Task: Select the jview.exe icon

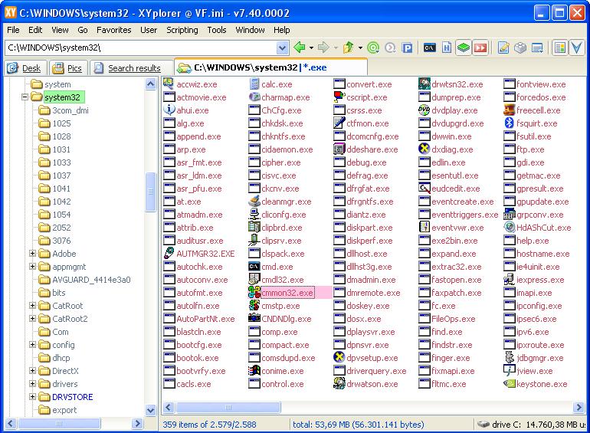Action: coord(509,371)
